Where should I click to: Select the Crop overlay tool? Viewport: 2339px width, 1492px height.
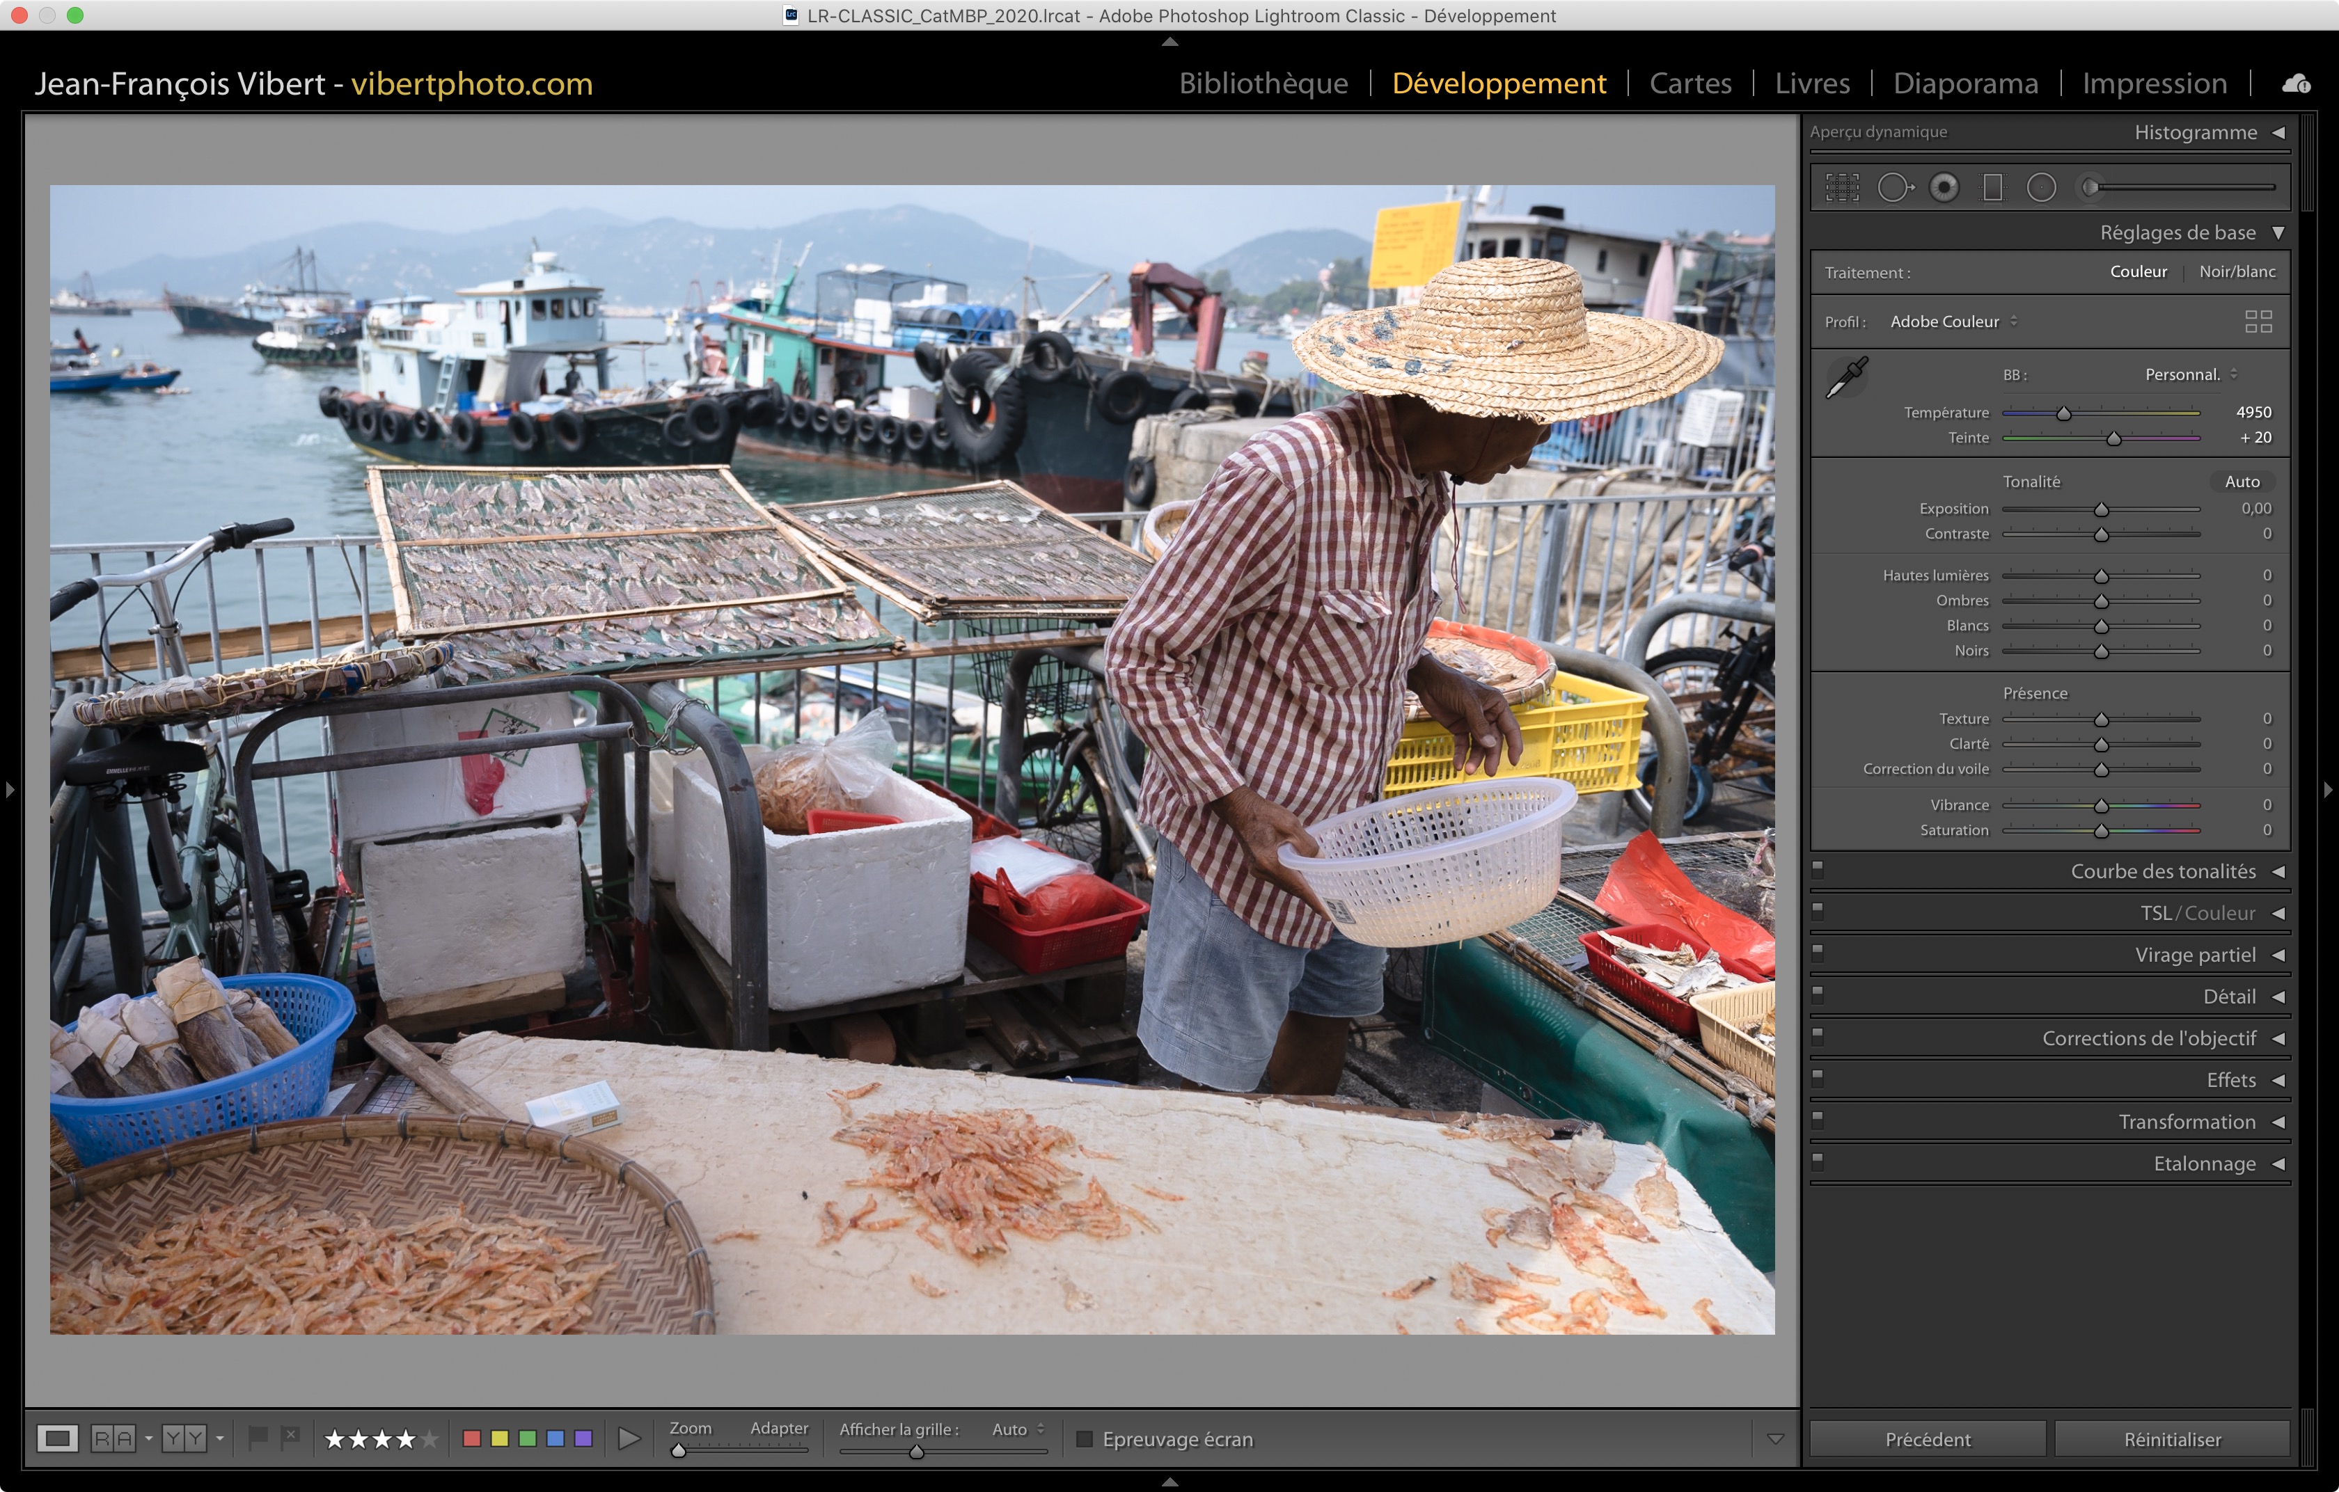[1842, 187]
